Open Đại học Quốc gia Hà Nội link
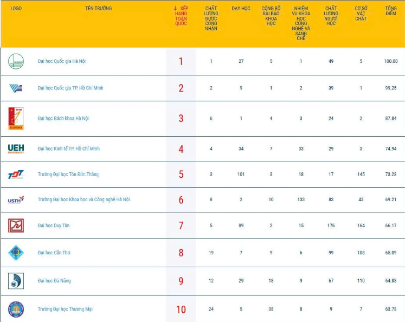The height and width of the screenshot is (322, 405). coord(62,61)
